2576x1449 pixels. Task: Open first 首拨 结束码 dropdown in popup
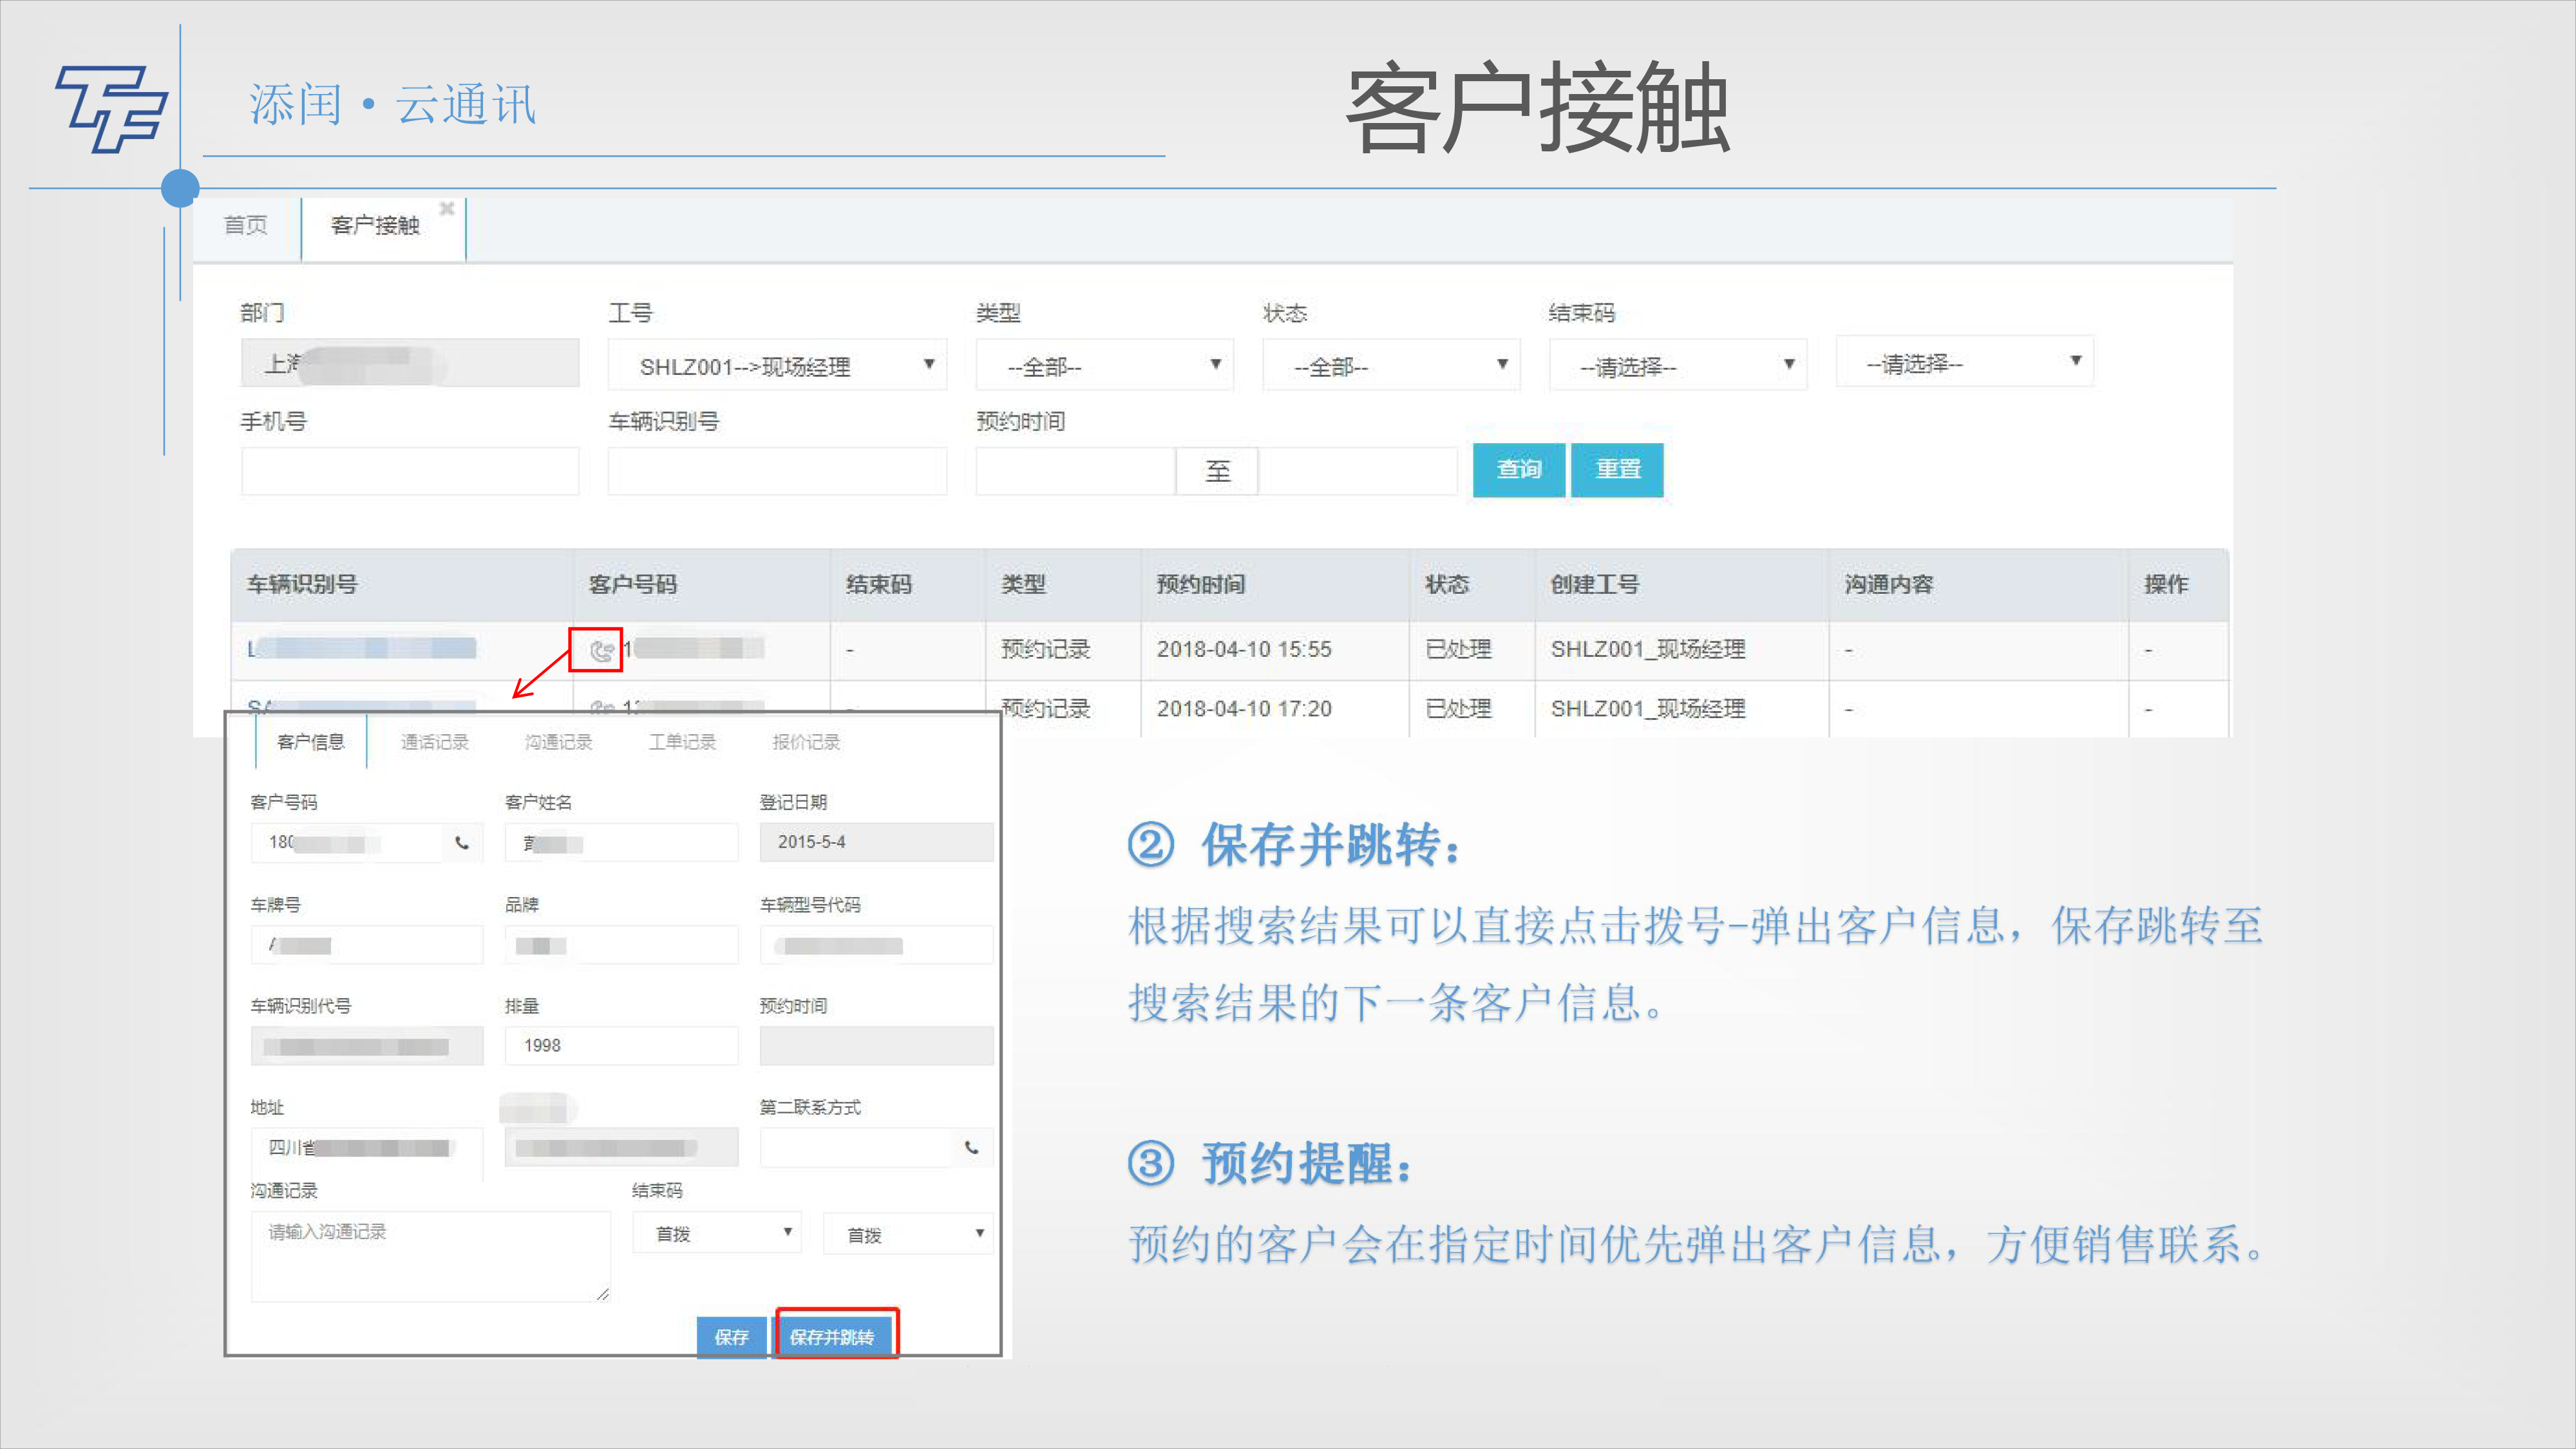(717, 1234)
